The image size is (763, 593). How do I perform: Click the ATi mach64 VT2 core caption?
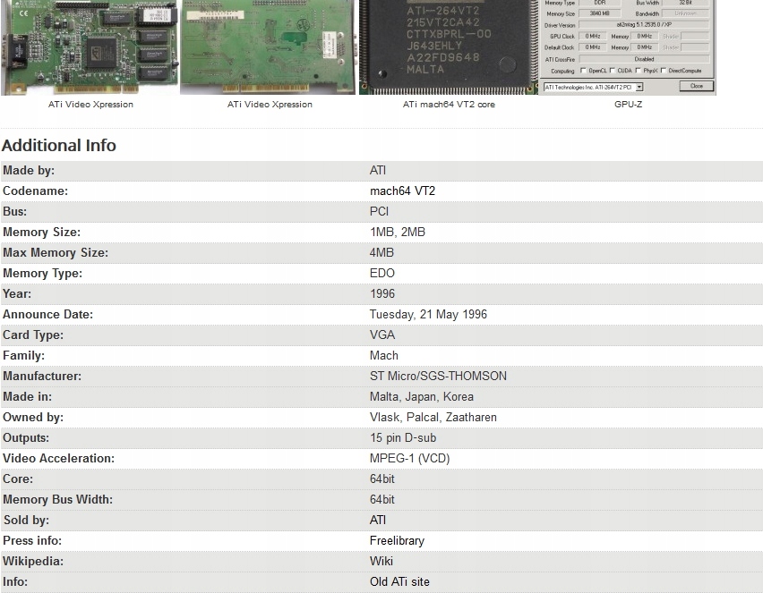tap(449, 104)
